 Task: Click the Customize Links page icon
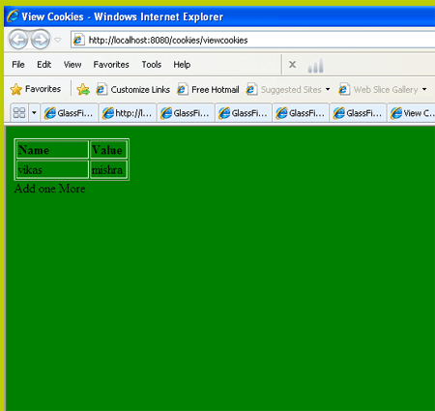[101, 89]
